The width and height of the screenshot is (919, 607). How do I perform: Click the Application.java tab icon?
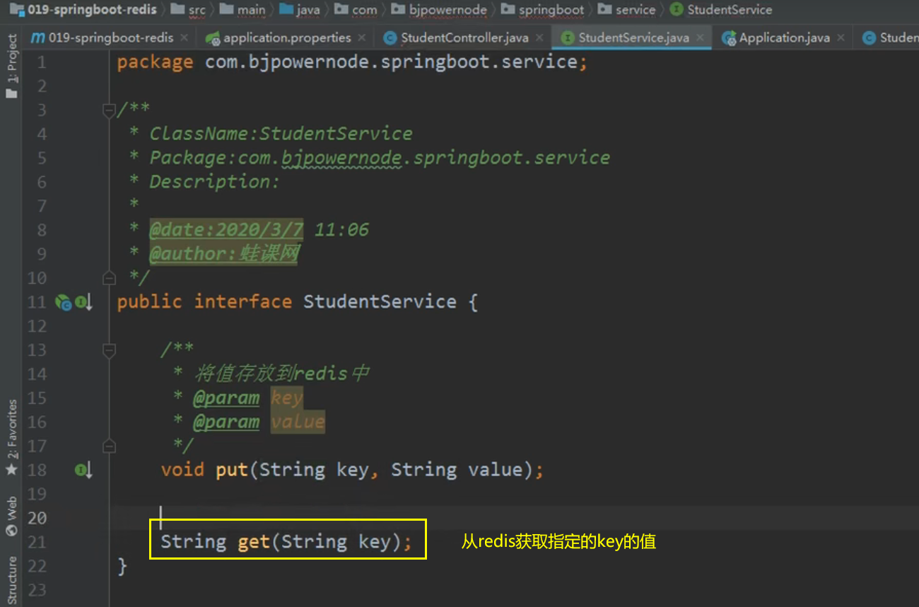729,38
